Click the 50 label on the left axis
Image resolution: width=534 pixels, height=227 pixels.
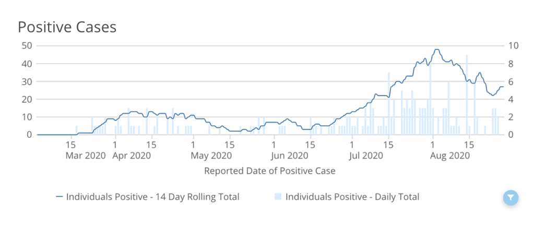point(27,45)
